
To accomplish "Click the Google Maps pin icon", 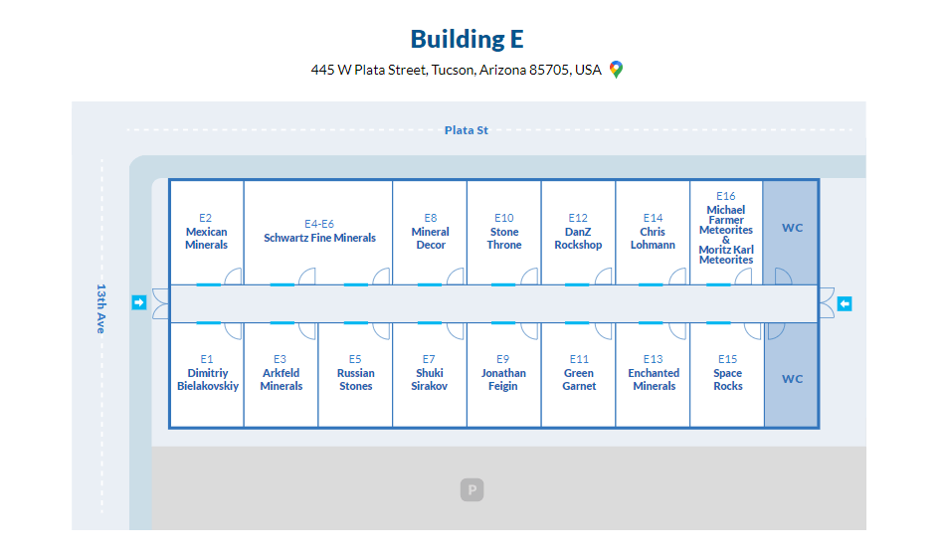I will [616, 70].
